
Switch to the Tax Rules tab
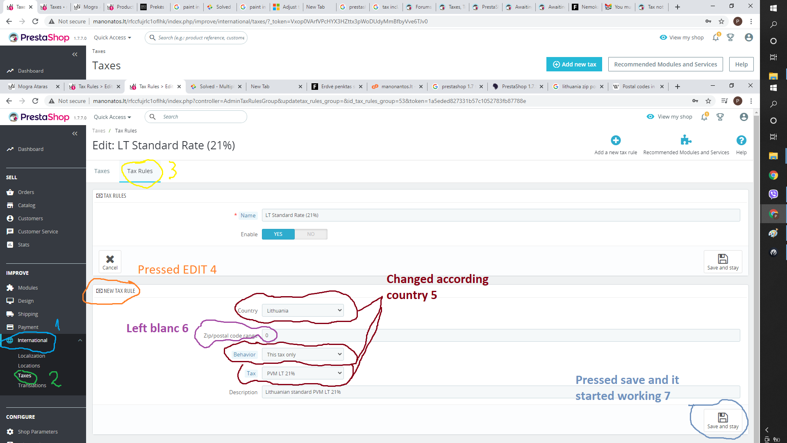(140, 171)
